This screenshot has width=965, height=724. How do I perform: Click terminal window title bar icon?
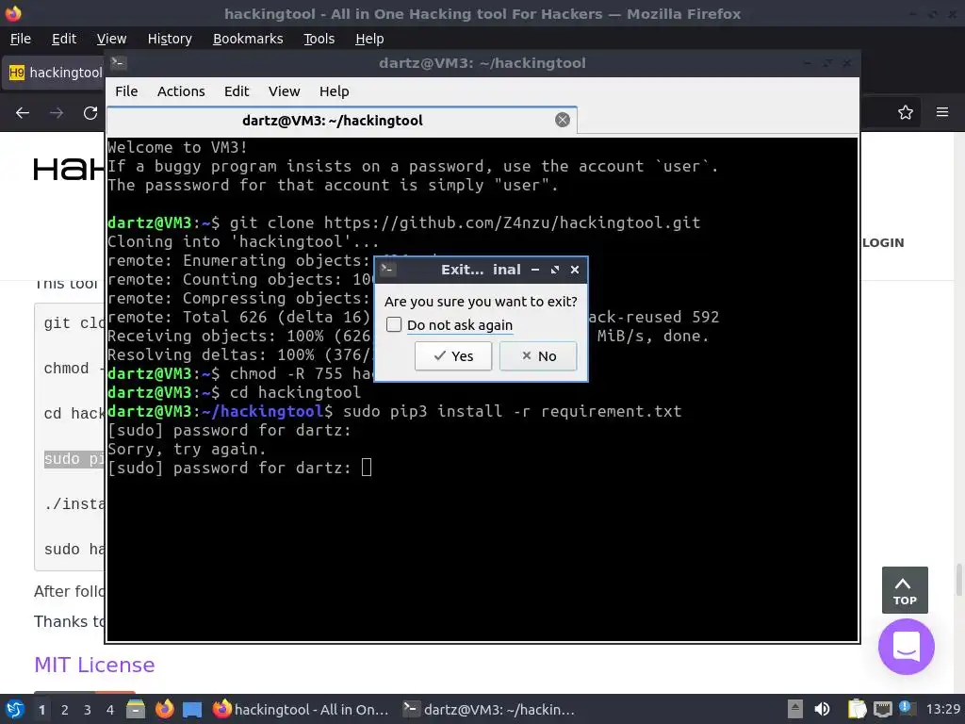pyautogui.click(x=118, y=62)
